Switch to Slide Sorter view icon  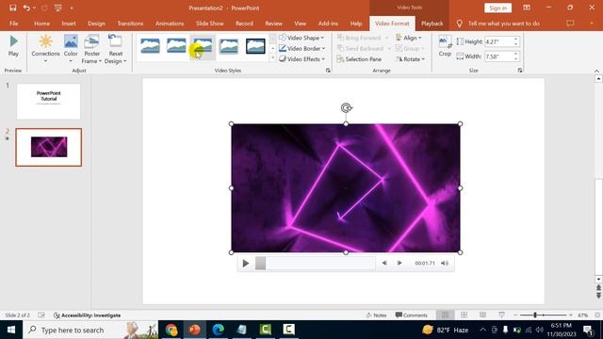(x=464, y=315)
